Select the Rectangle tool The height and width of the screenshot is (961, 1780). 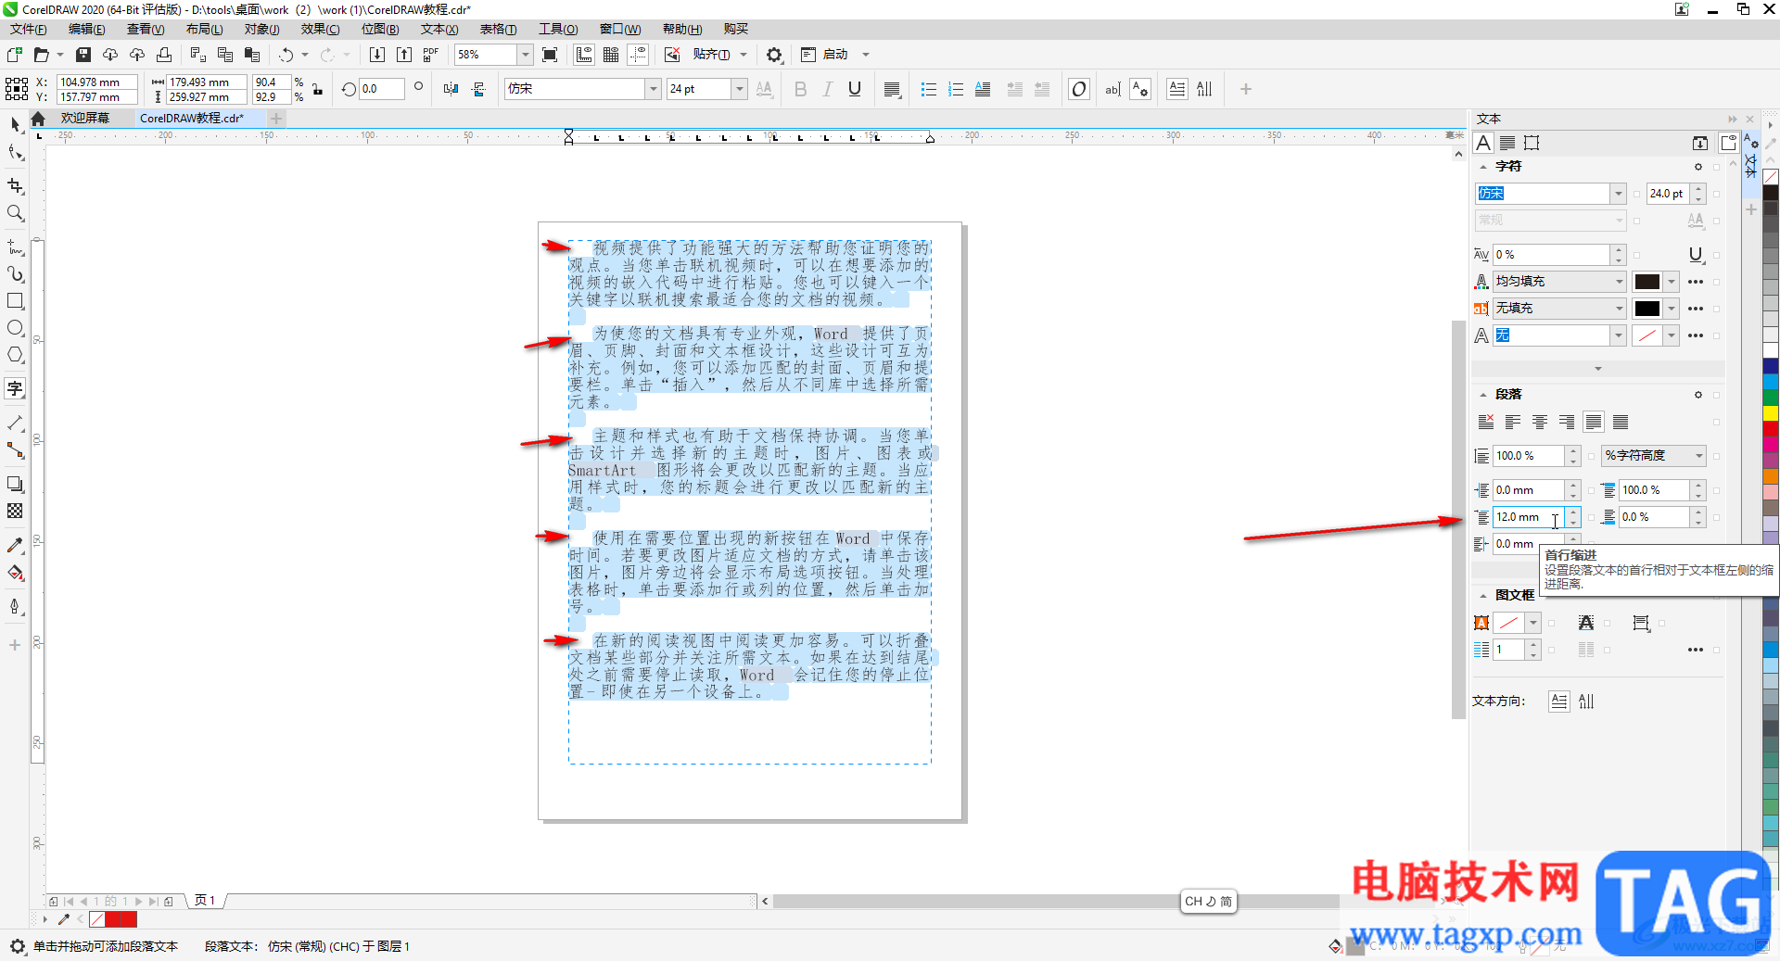[15, 301]
